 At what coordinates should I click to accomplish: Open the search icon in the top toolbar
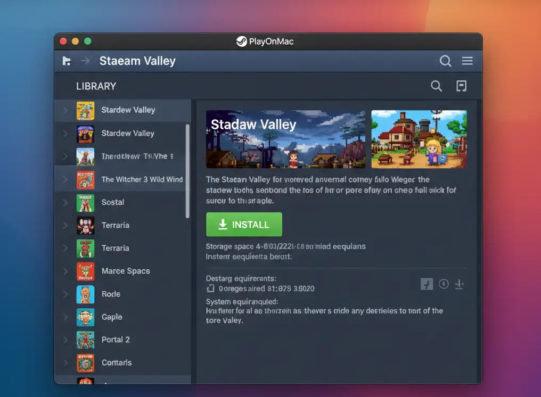(x=446, y=61)
